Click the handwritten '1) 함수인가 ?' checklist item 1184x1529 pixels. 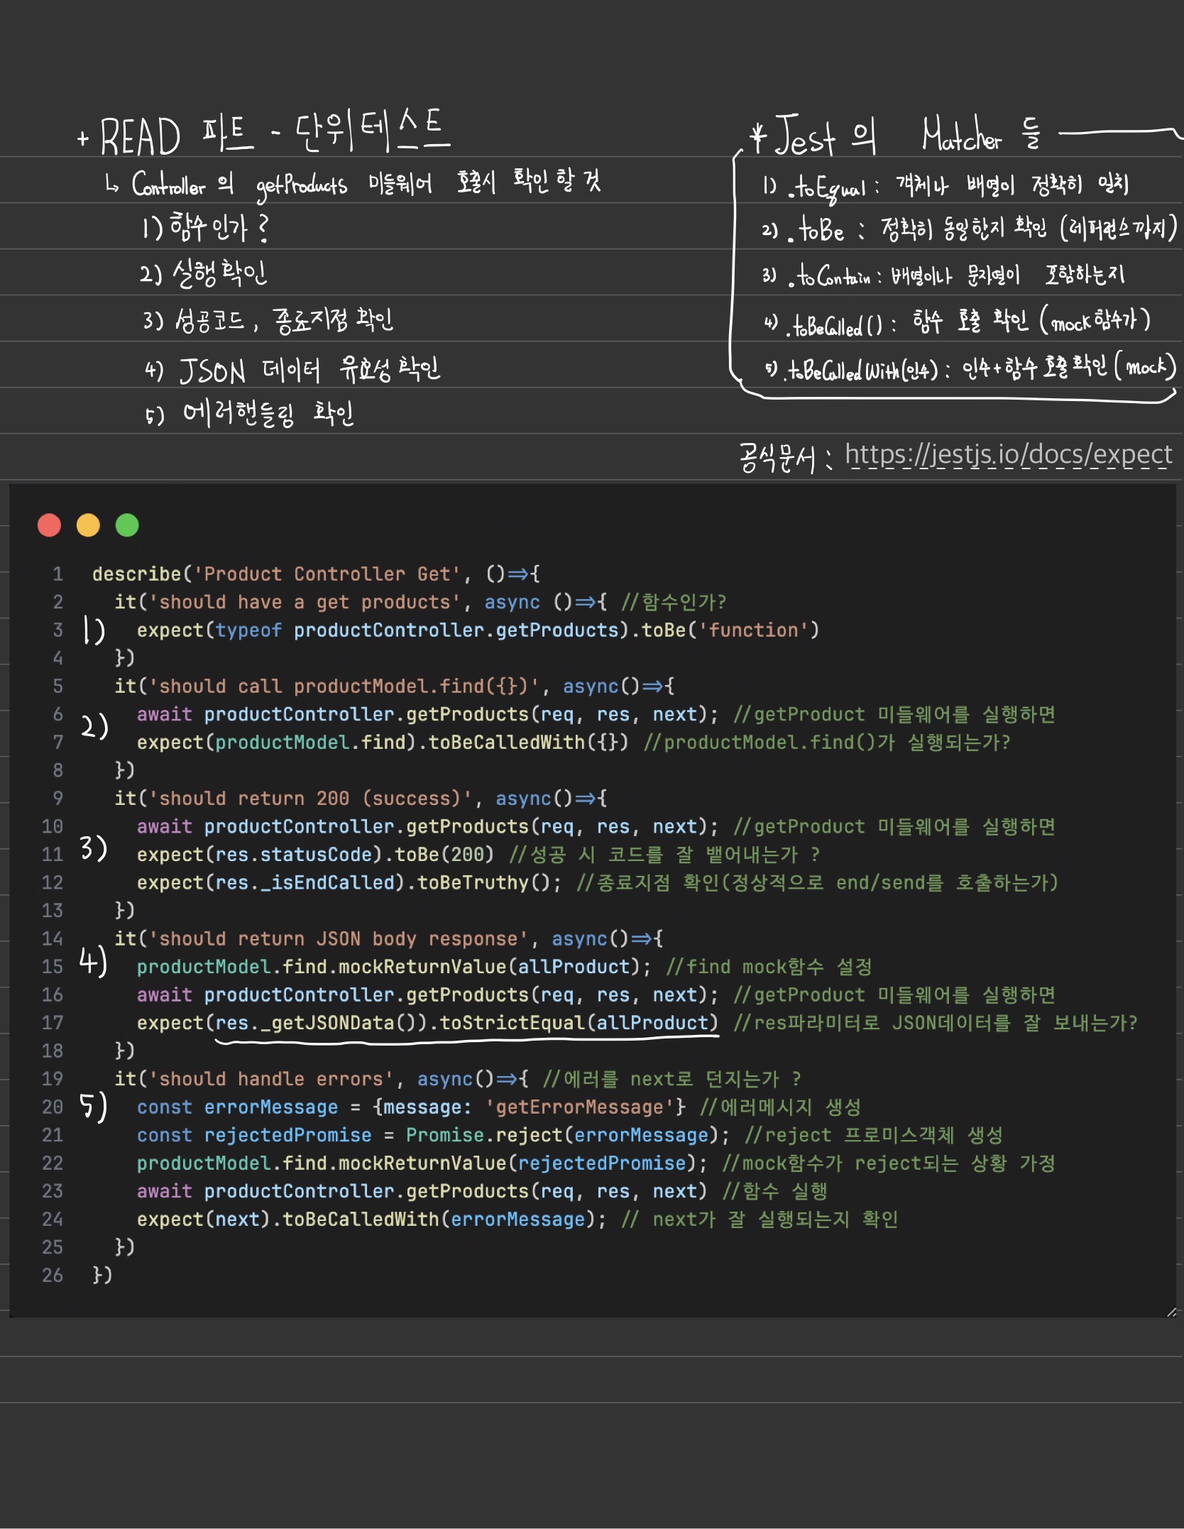205,228
